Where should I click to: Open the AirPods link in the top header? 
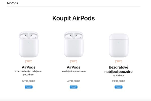tap(12, 3)
